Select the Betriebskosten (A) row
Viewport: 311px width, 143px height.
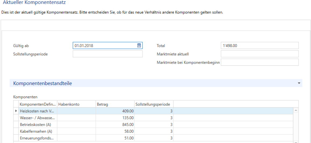click(153, 124)
